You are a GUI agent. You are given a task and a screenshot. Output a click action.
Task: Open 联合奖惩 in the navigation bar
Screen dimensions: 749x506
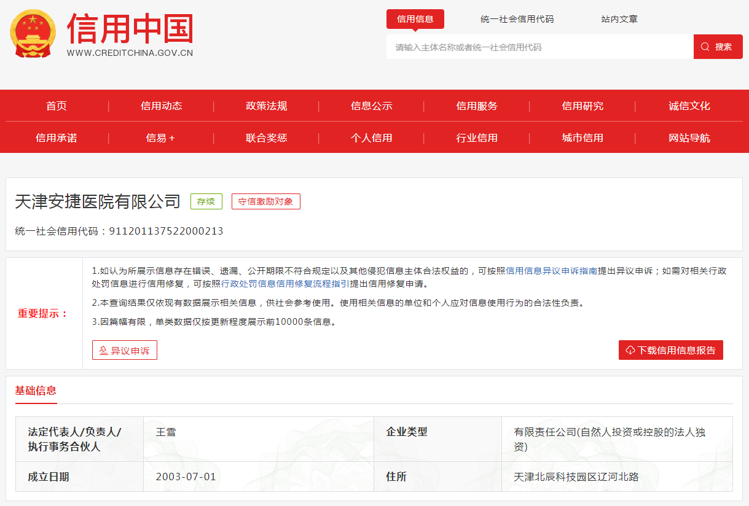[267, 138]
